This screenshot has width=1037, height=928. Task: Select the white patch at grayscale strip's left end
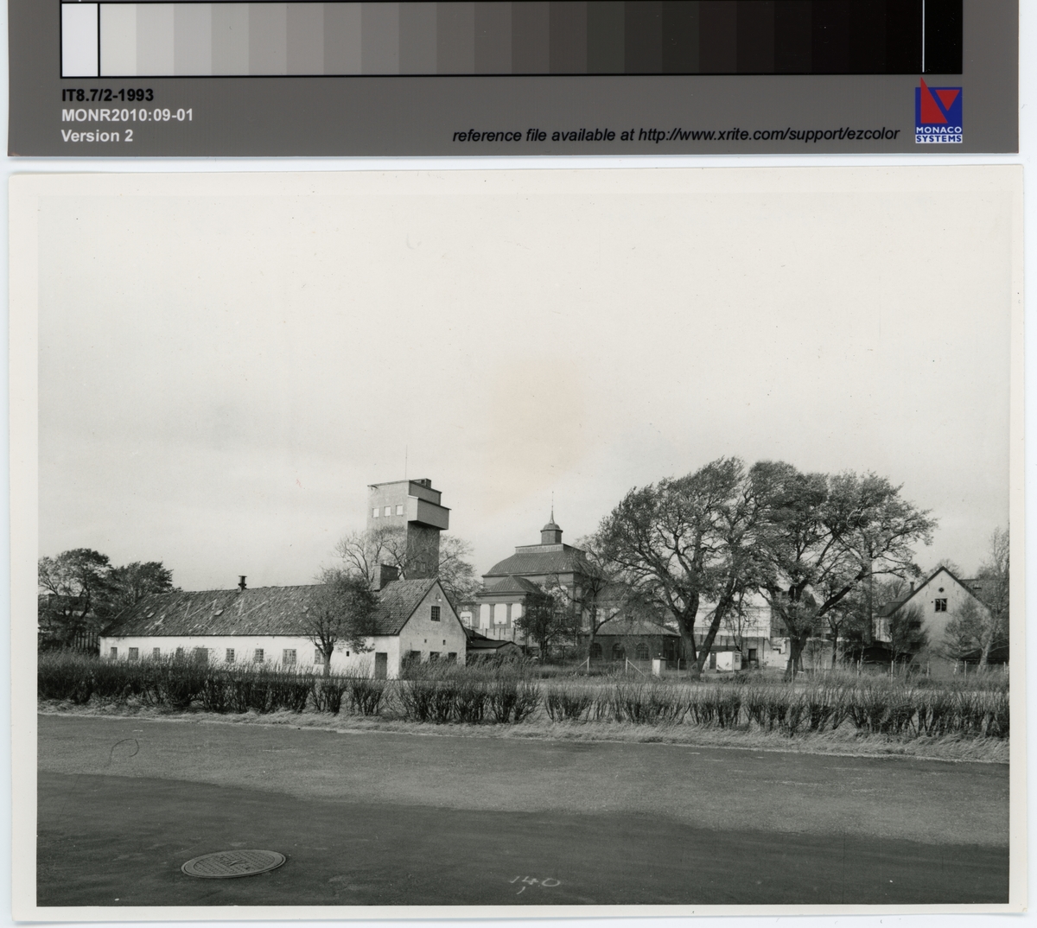point(80,39)
